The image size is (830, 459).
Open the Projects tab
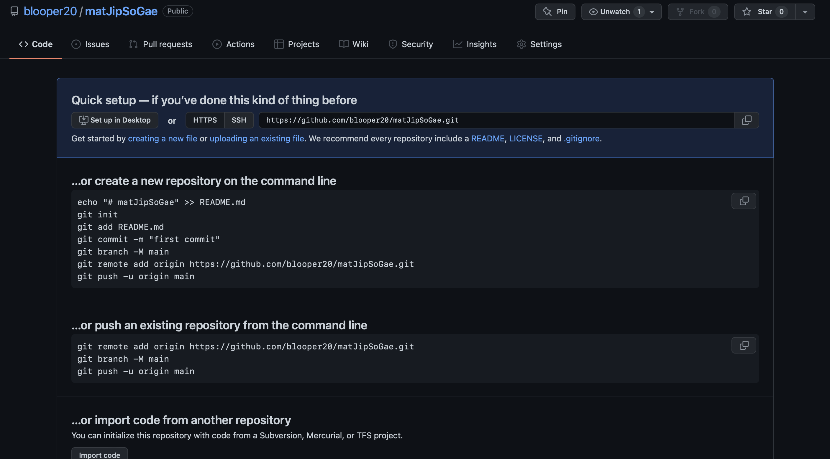point(296,44)
